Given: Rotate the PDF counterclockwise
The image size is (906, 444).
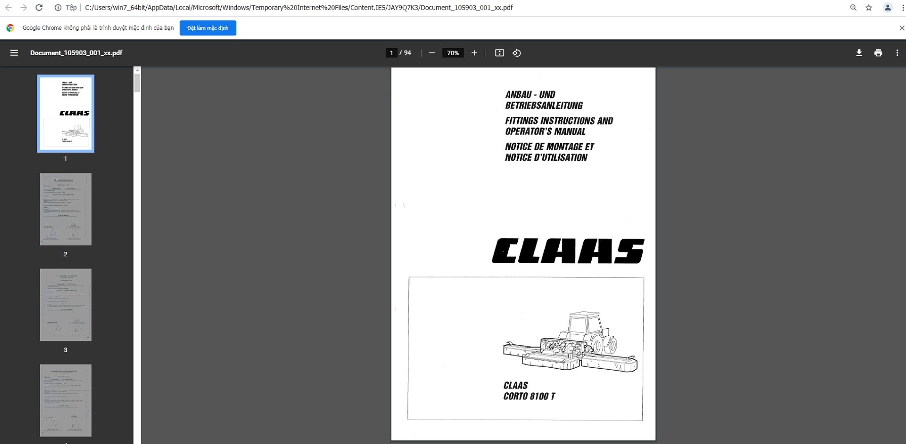Looking at the screenshot, I should click(x=517, y=53).
